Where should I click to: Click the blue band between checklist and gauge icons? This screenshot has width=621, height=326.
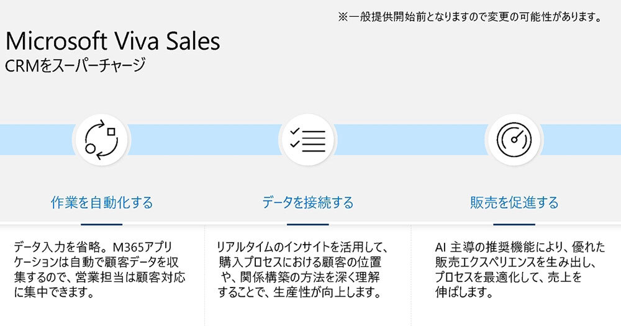click(410, 139)
